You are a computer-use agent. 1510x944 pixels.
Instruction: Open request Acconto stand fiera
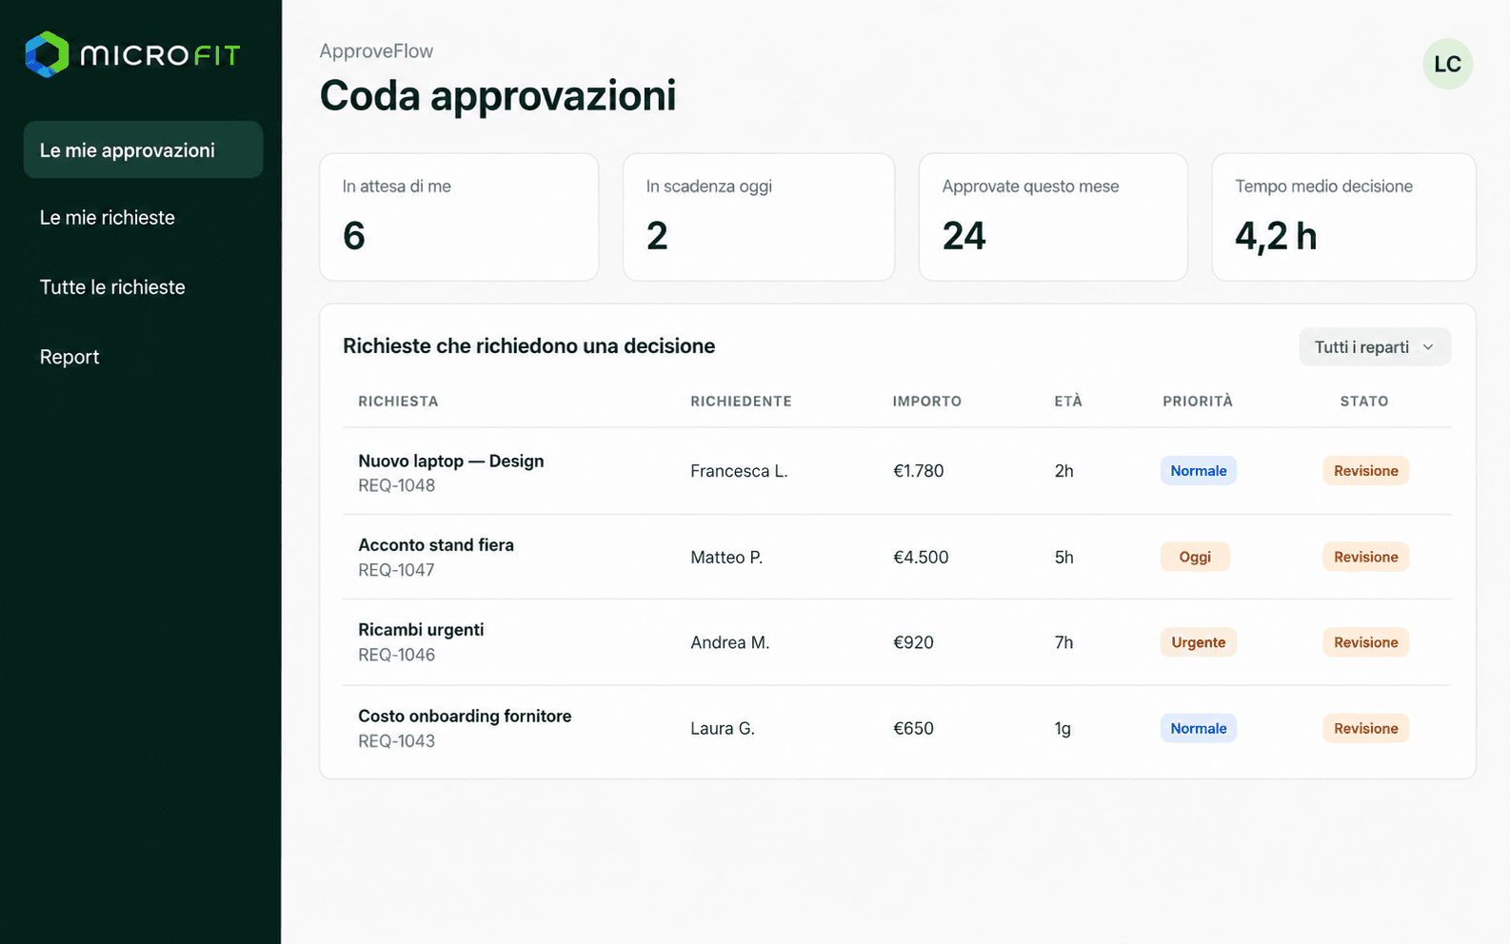tap(436, 545)
